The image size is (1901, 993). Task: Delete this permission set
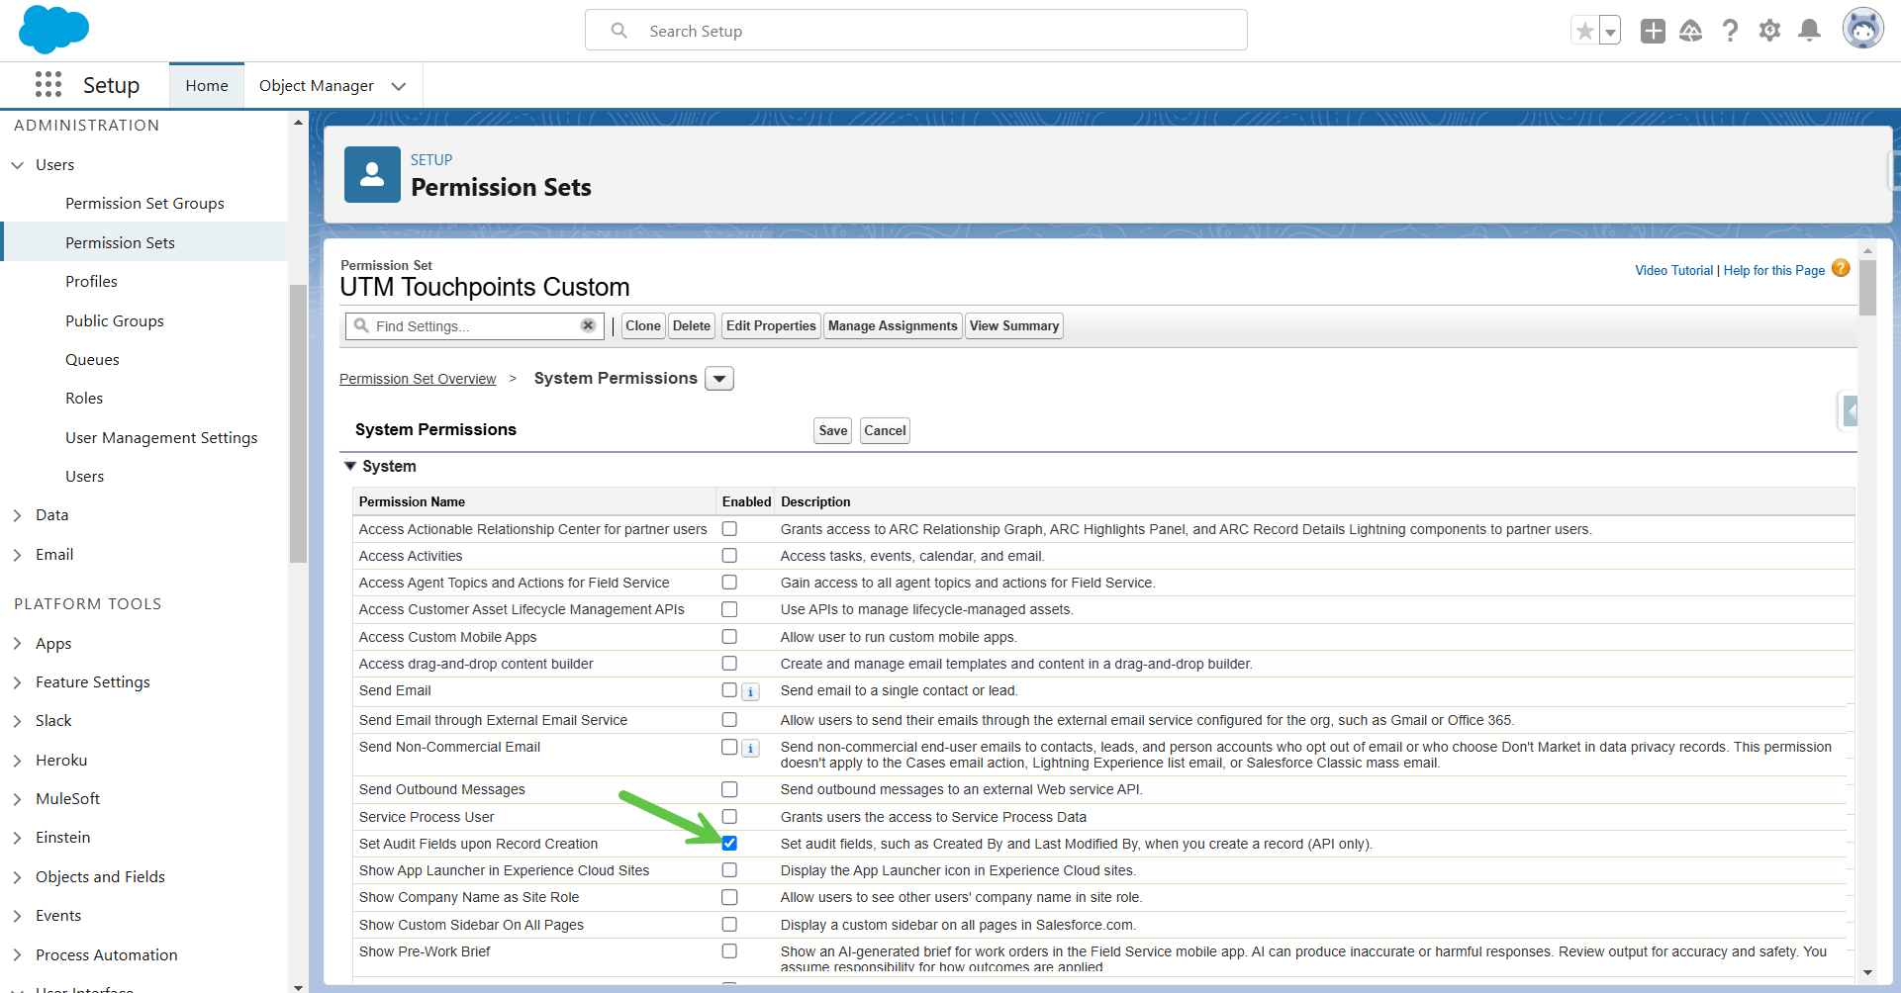692,325
